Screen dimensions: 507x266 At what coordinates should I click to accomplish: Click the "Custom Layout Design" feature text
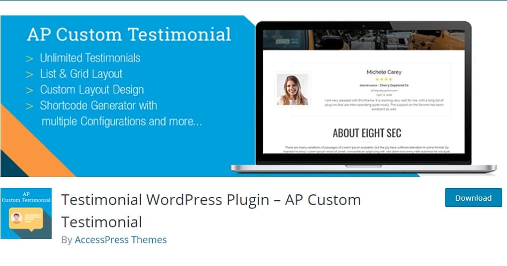(x=92, y=90)
